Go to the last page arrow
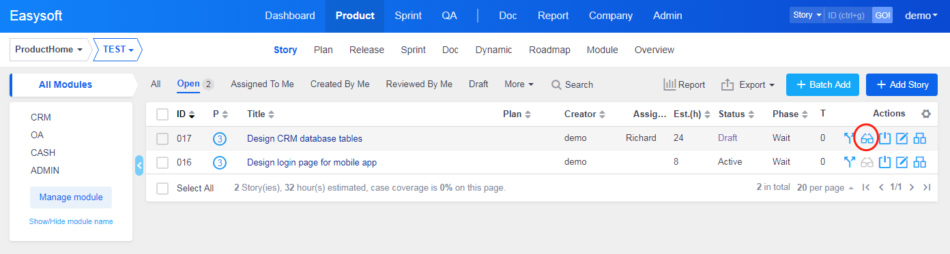The height and width of the screenshot is (254, 950). (x=926, y=187)
